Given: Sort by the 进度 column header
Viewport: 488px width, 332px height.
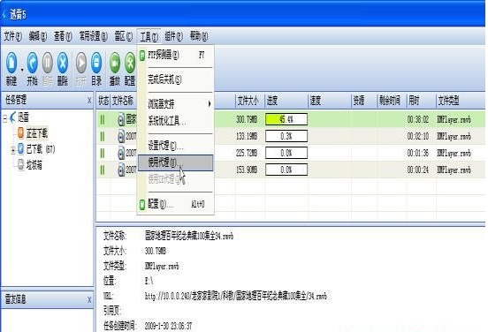Looking at the screenshot, I should point(286,101).
